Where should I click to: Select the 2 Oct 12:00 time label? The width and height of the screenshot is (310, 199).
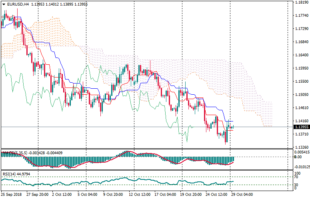62,195
